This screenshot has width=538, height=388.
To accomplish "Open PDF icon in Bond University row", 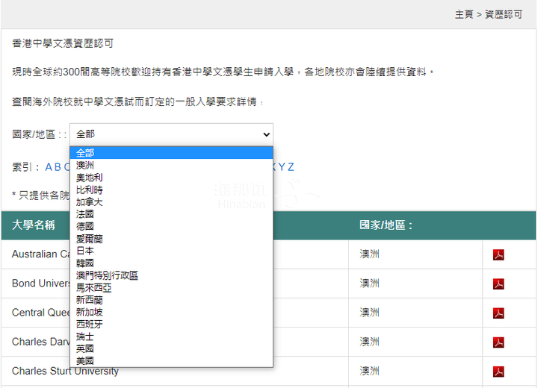I will (498, 284).
